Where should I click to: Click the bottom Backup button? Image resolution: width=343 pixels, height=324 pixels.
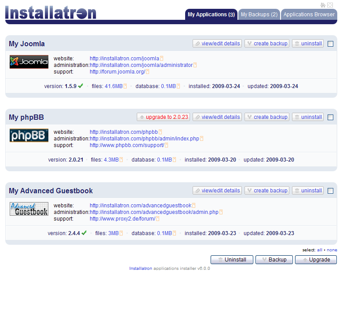274,260
